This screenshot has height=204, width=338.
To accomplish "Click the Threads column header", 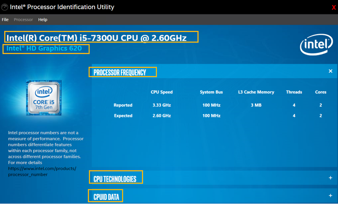I will tap(294, 92).
